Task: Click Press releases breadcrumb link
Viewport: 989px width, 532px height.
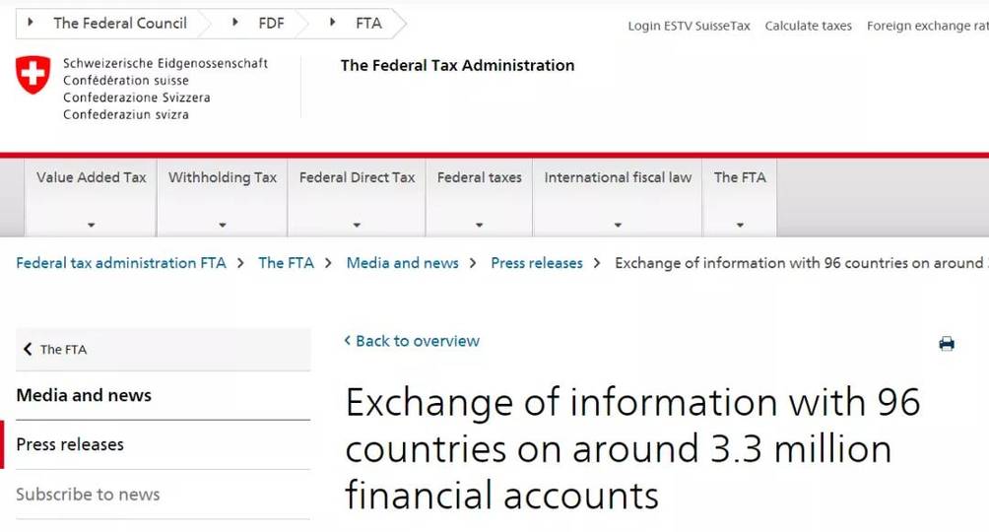Action: pos(537,263)
